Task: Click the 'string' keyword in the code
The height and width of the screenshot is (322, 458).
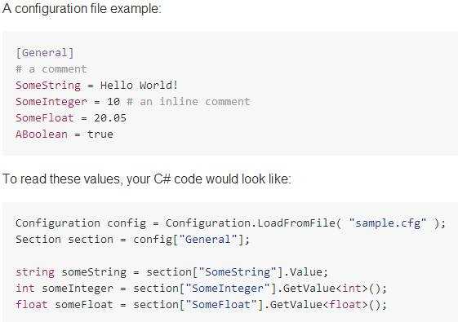Action: (35, 272)
